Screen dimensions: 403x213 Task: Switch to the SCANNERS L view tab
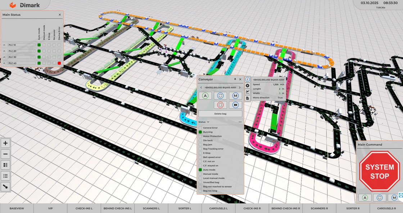151,208
